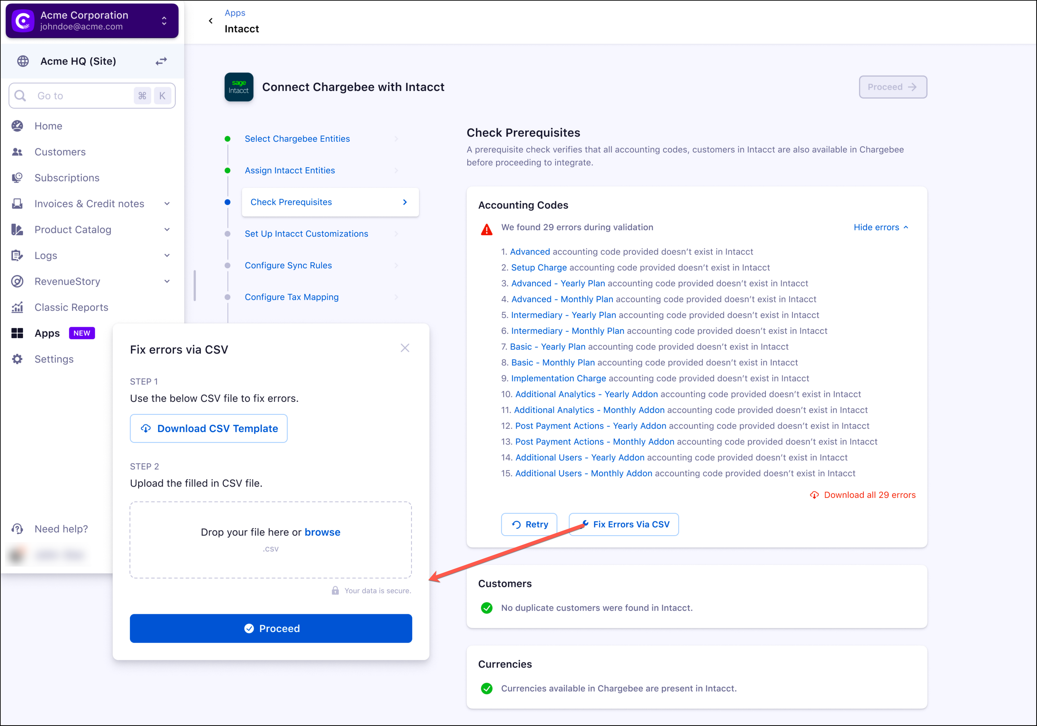The image size is (1037, 726).
Task: Click chevron on Check Prerequisites step
Action: click(405, 202)
